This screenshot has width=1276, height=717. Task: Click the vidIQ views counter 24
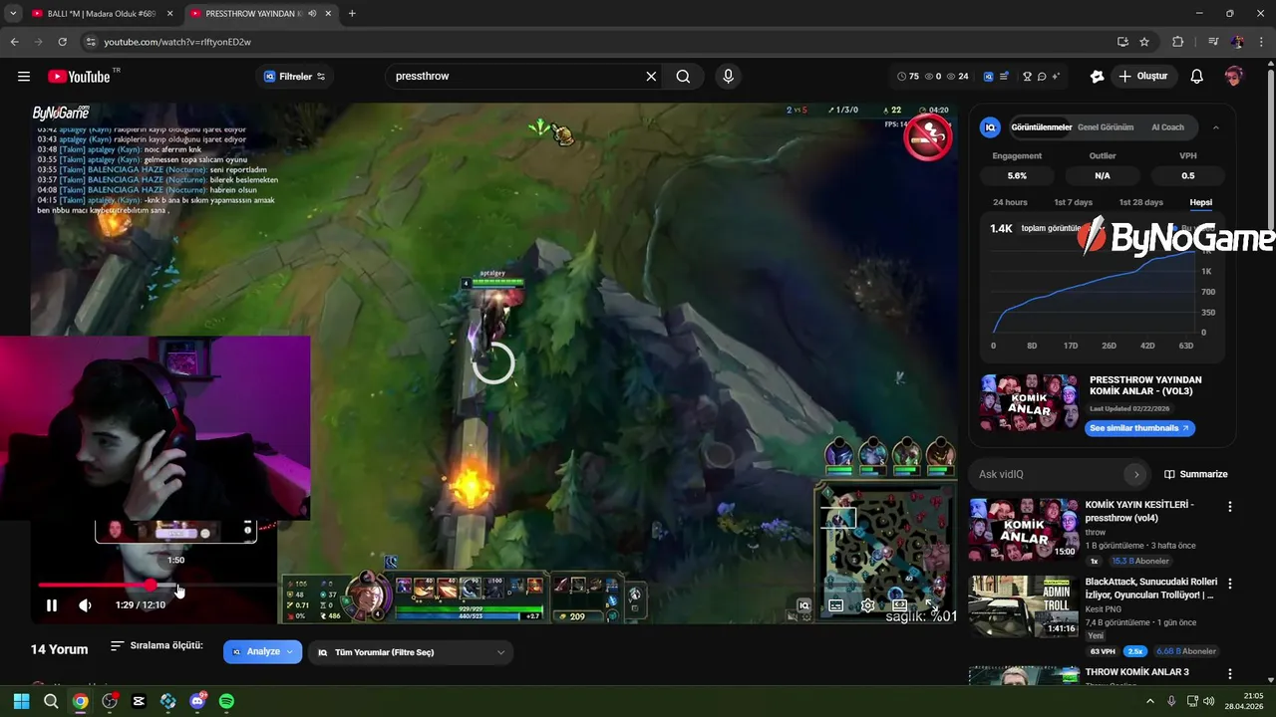pyautogui.click(x=957, y=77)
